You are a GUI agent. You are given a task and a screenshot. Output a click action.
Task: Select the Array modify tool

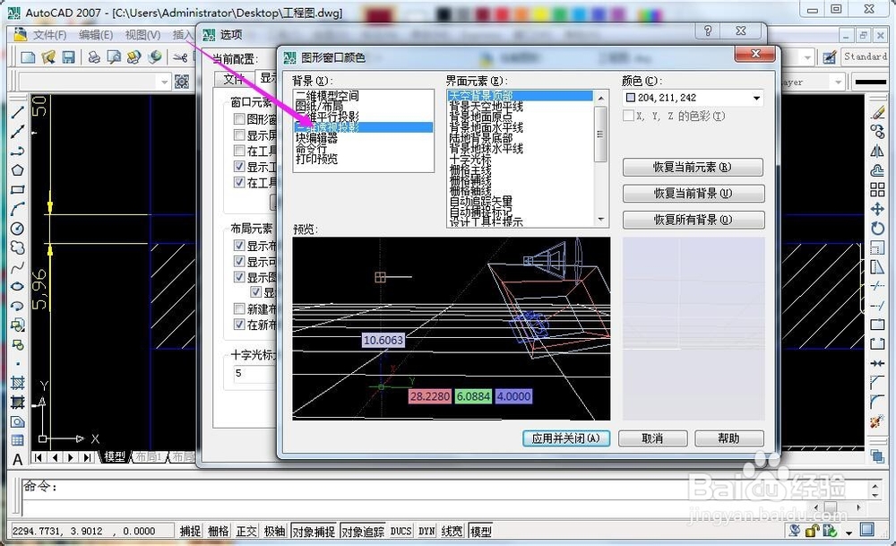click(877, 189)
